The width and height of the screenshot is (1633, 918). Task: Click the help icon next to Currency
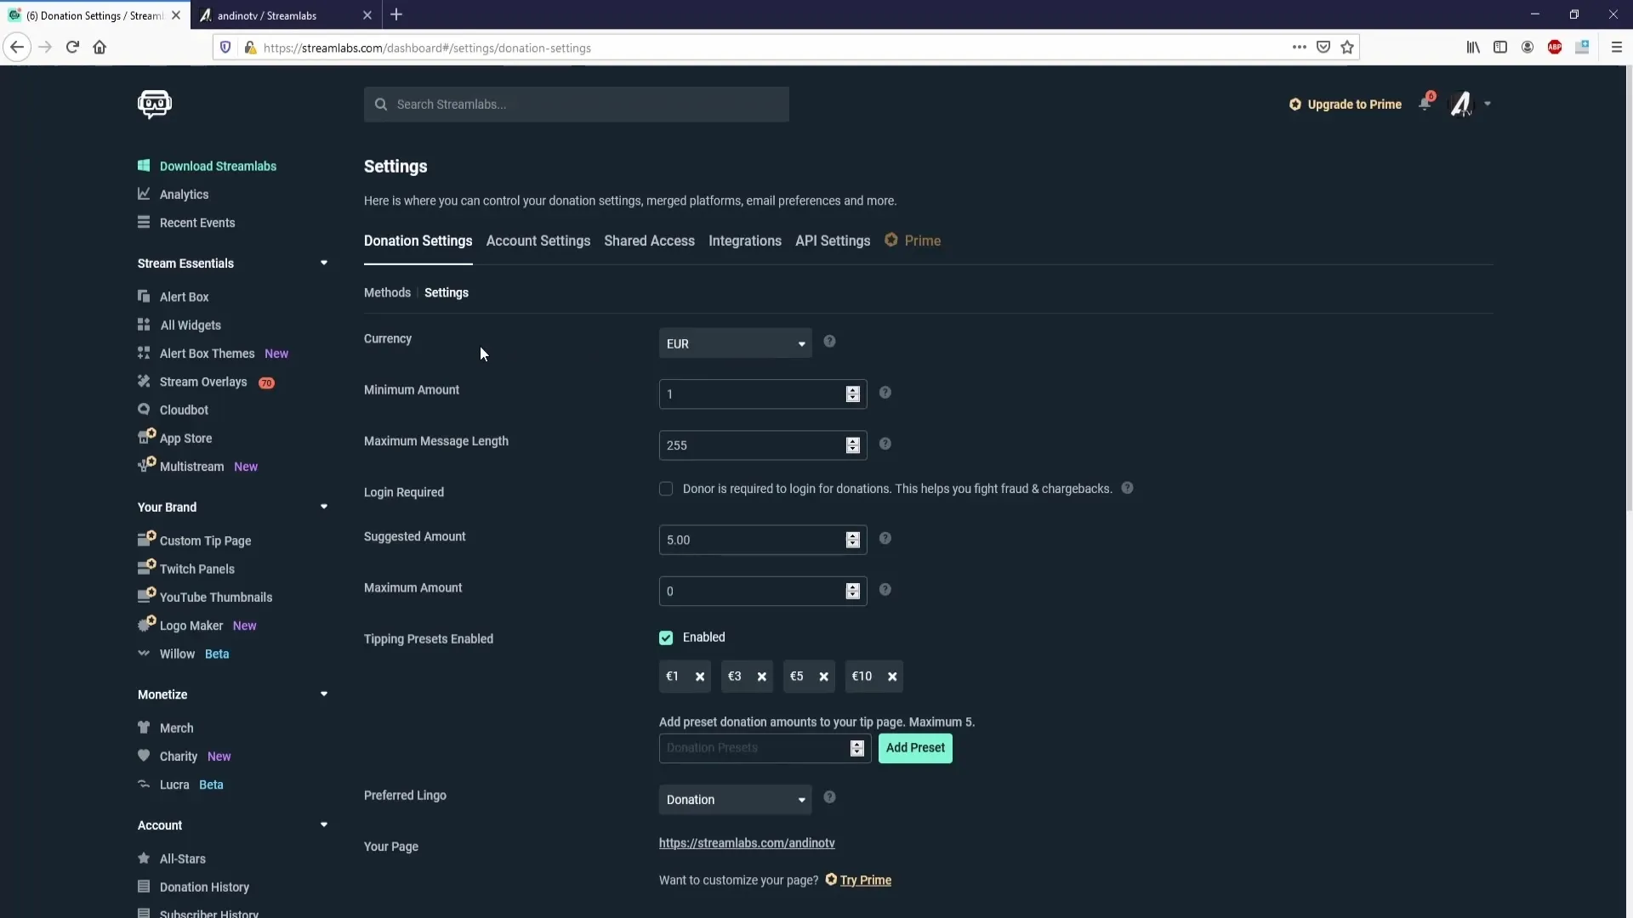coord(829,342)
